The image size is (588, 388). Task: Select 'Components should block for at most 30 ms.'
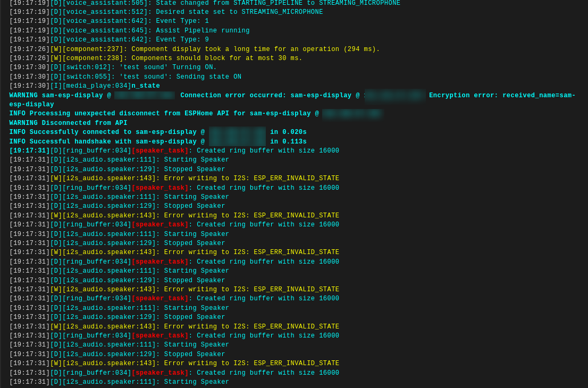pos(217,58)
